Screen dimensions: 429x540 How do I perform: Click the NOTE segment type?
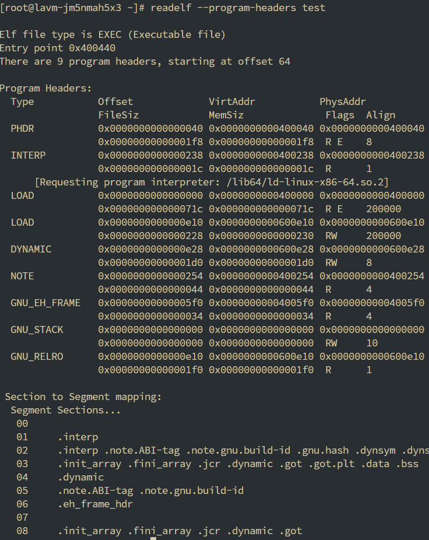pyautogui.click(x=22, y=276)
